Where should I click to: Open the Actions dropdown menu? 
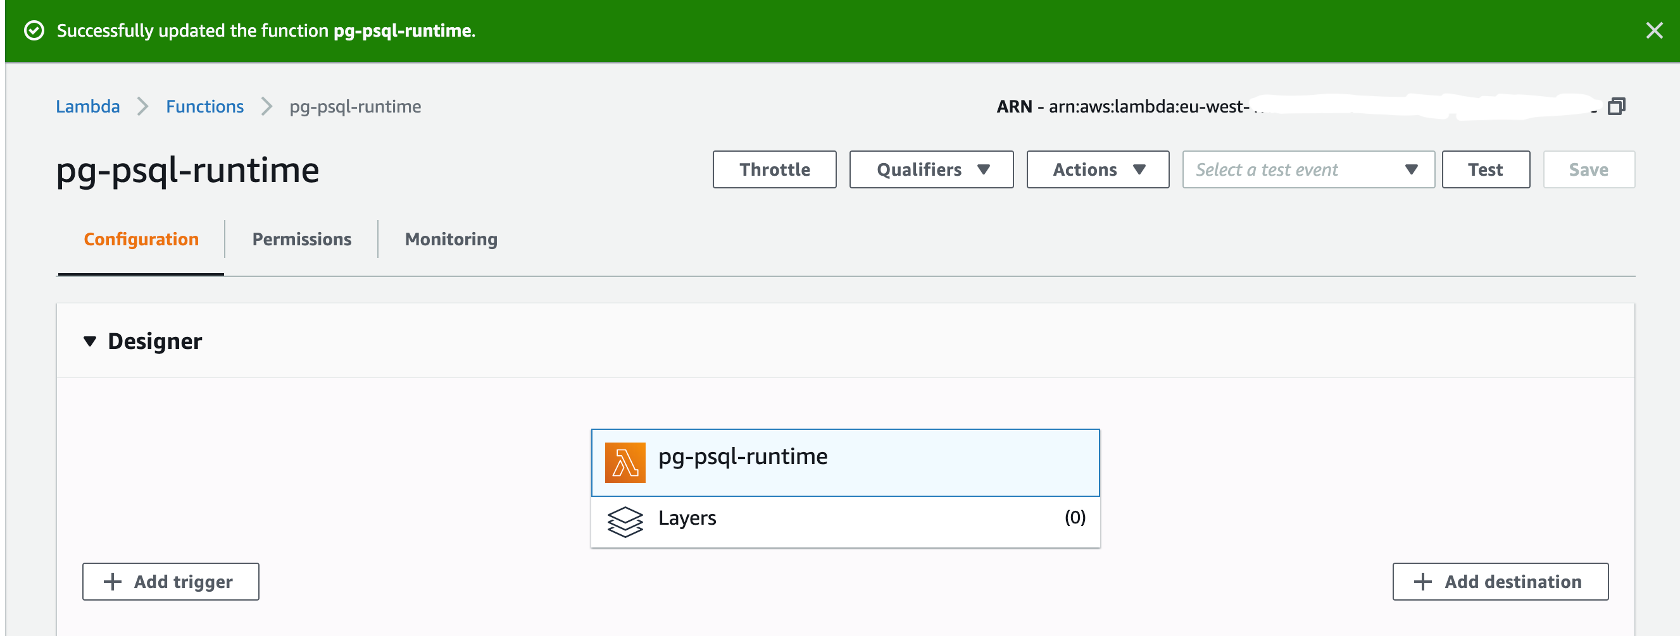(x=1098, y=169)
